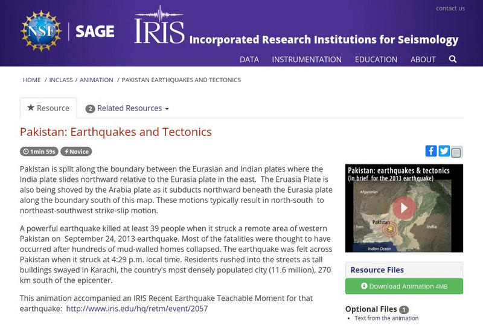Click the star icon on Resource tab
Screen dimensions: 483x325
[31, 108]
